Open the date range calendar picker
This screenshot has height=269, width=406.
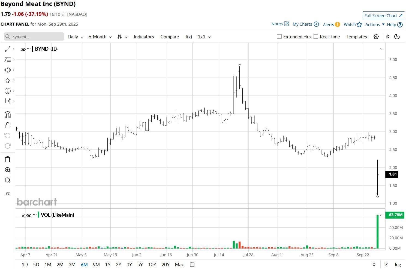click(192, 265)
